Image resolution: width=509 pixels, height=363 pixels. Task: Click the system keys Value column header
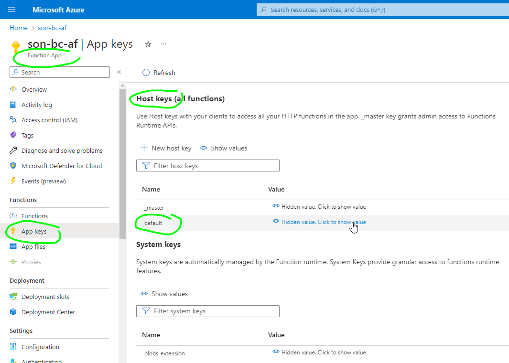(x=276, y=335)
